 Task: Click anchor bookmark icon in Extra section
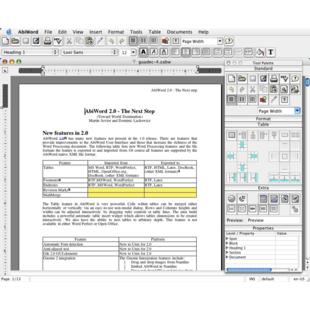[x=242, y=199]
